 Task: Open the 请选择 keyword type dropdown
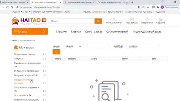[x=74, y=47]
